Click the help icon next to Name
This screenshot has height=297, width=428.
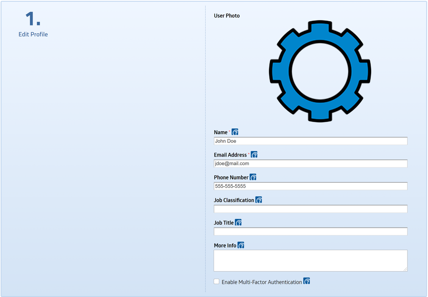[x=235, y=132]
